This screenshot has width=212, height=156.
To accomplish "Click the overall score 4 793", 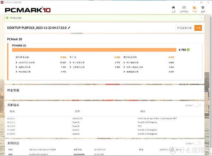I will point(182,50).
